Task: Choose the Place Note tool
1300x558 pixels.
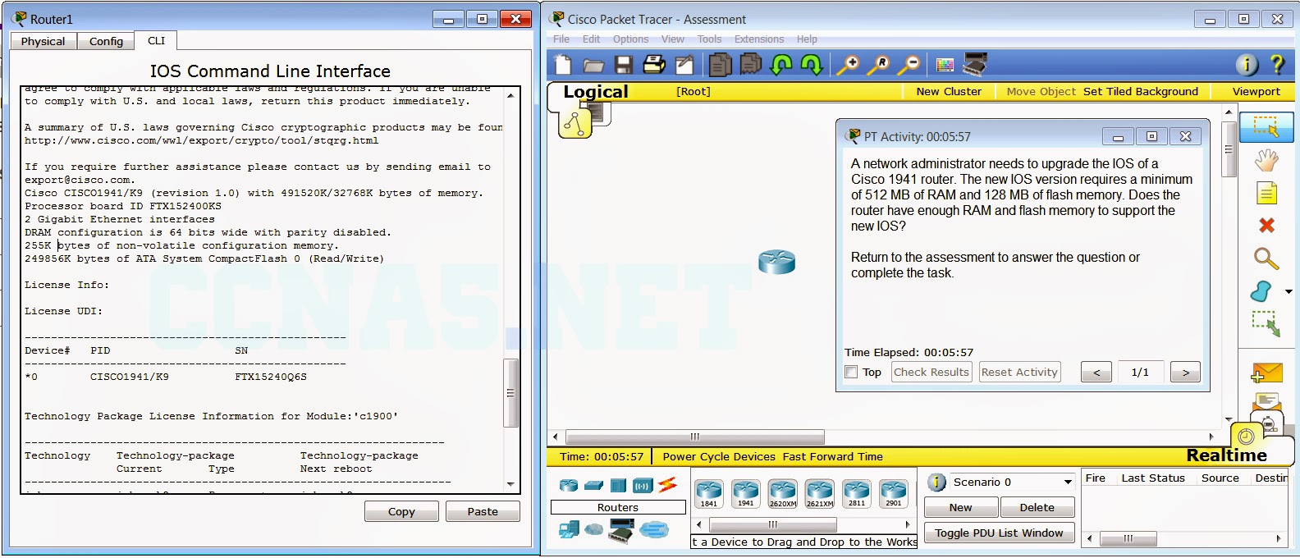Action: pos(1266,194)
